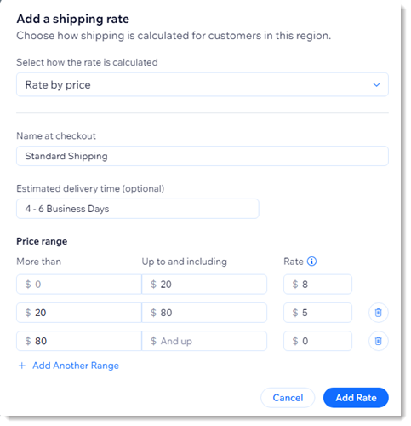Click the dropdown chevron arrow
Screen dimensions: 411x426
pyautogui.click(x=376, y=84)
